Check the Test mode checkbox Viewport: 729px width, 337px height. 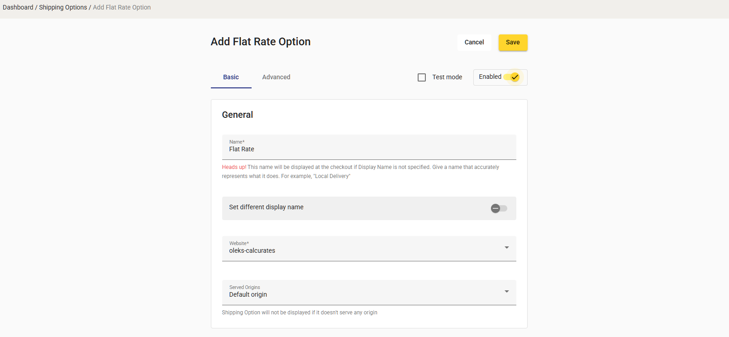(422, 77)
